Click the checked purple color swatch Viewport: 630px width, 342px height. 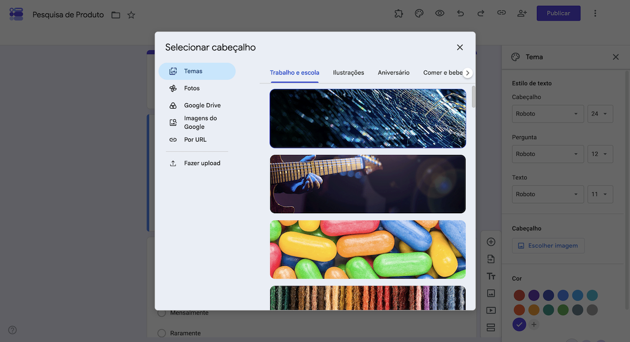click(x=519, y=324)
